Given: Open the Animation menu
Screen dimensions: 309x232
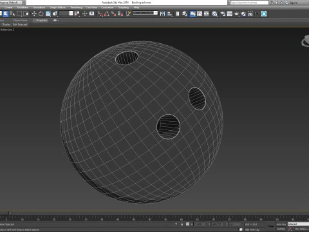Looking at the screenshot, I should pyautogui.click(x=39, y=8).
